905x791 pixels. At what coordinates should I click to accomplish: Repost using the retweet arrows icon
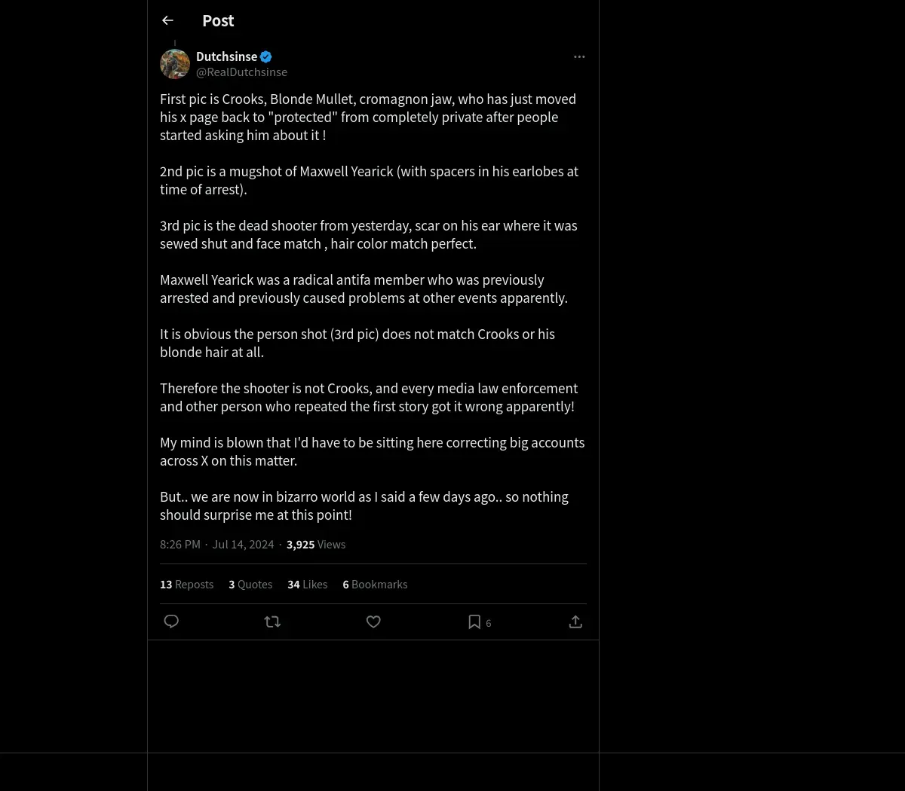pyautogui.click(x=272, y=621)
